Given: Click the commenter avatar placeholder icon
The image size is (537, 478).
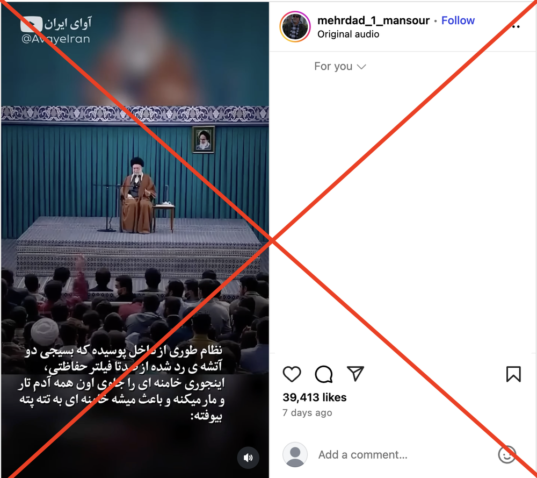Looking at the screenshot, I should click(295, 454).
